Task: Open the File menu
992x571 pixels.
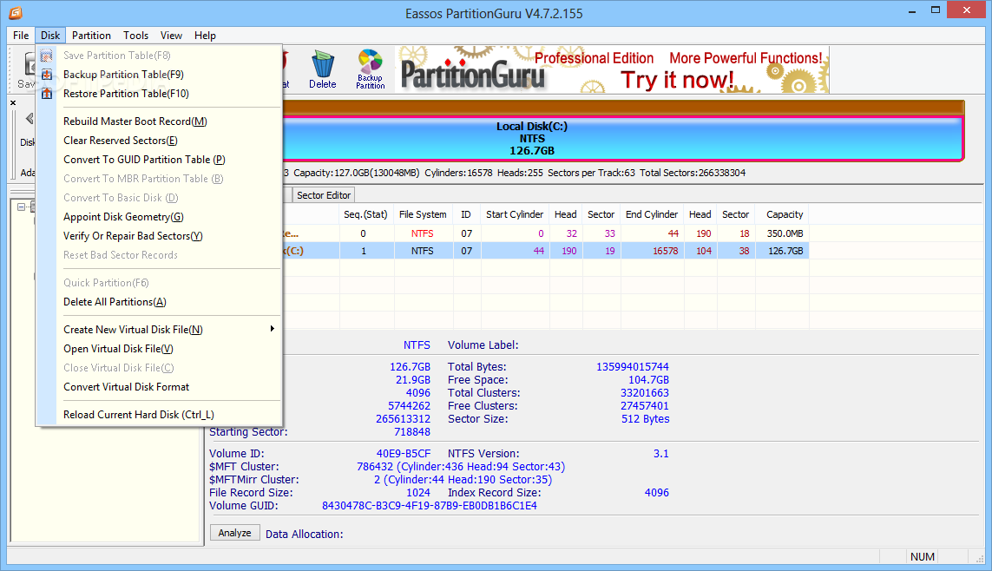Action: tap(21, 36)
